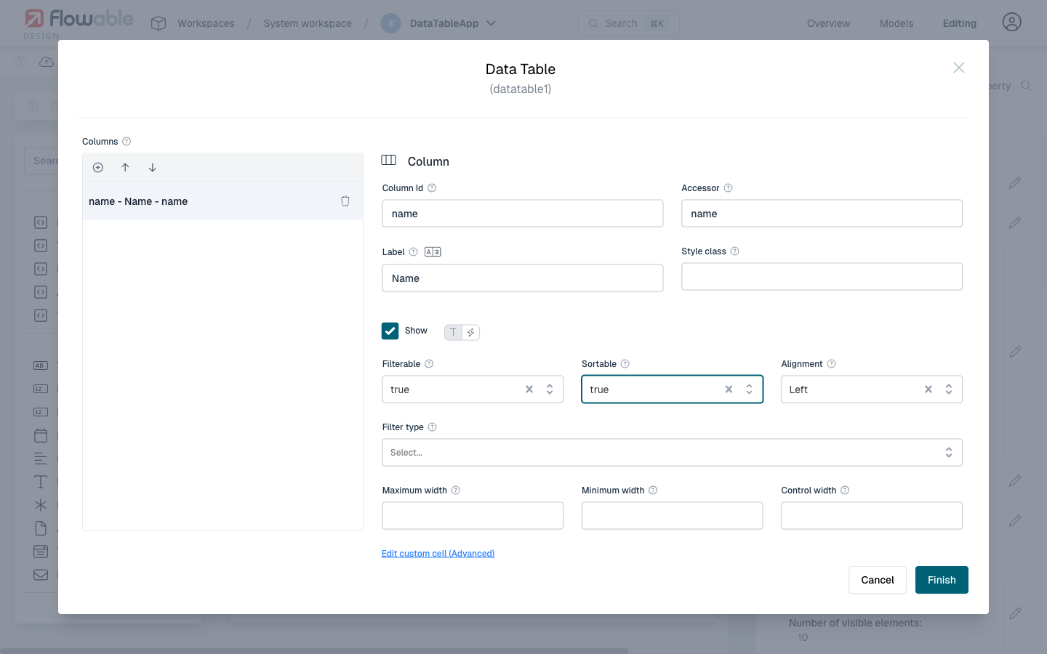Image resolution: width=1047 pixels, height=654 pixels.
Task: Click the Workspaces cube icon in the header
Action: tap(158, 23)
